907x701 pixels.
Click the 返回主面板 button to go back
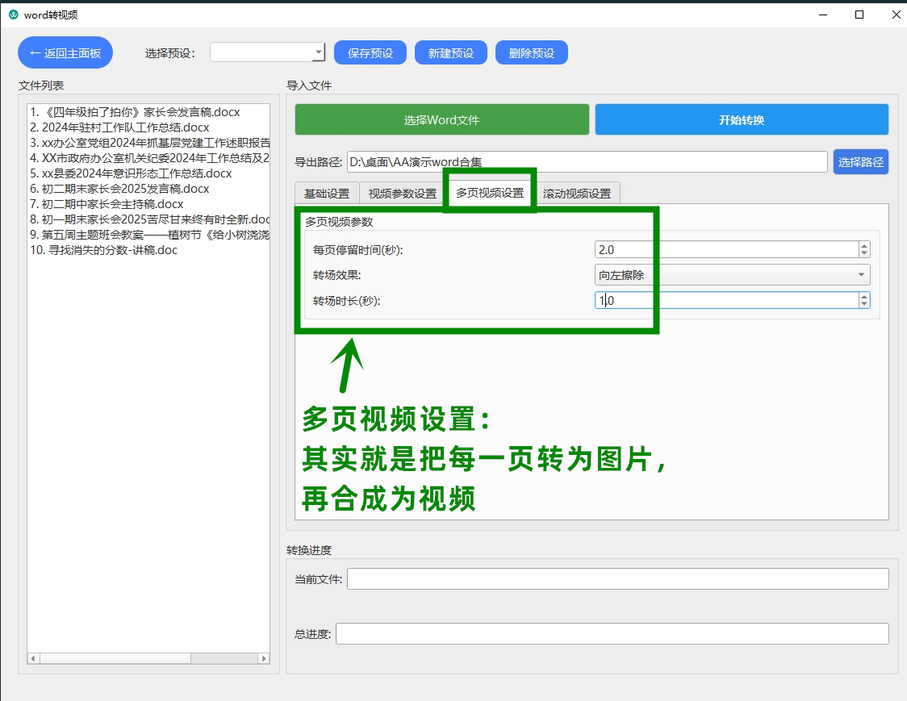point(65,52)
